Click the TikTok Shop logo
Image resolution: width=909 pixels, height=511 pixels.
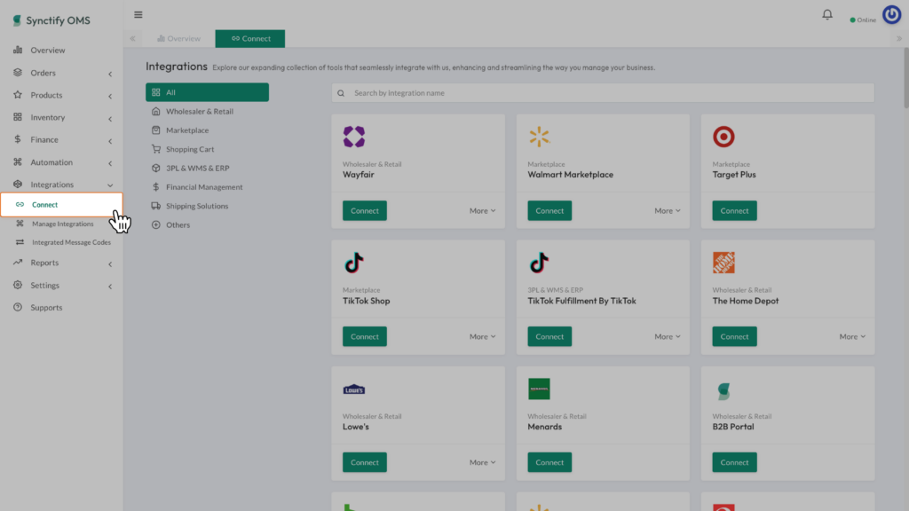pos(353,263)
